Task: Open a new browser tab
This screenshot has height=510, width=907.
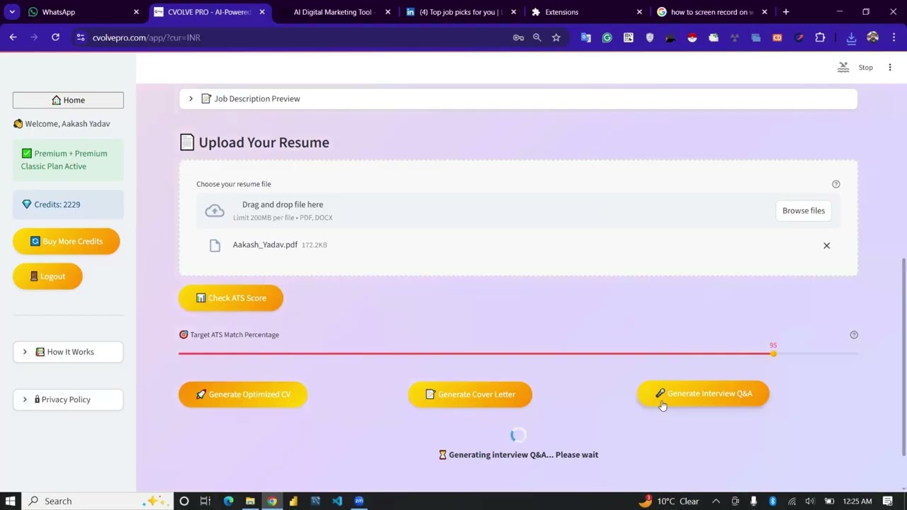Action: [786, 12]
